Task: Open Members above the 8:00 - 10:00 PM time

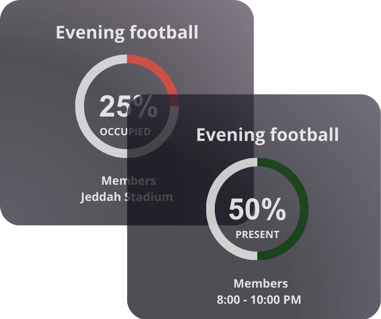Action: point(261,284)
